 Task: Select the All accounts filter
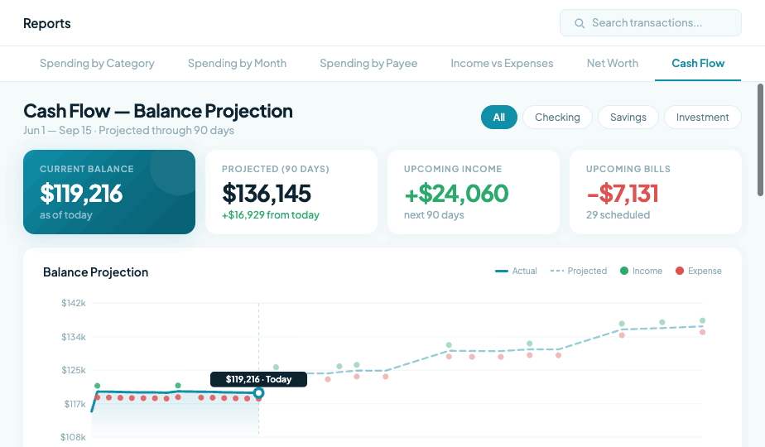[498, 117]
